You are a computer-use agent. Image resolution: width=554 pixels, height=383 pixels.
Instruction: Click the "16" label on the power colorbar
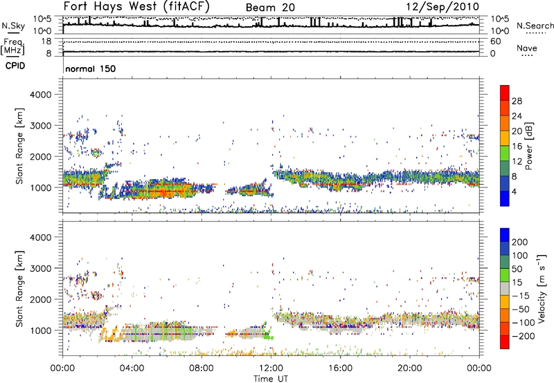[x=517, y=147]
